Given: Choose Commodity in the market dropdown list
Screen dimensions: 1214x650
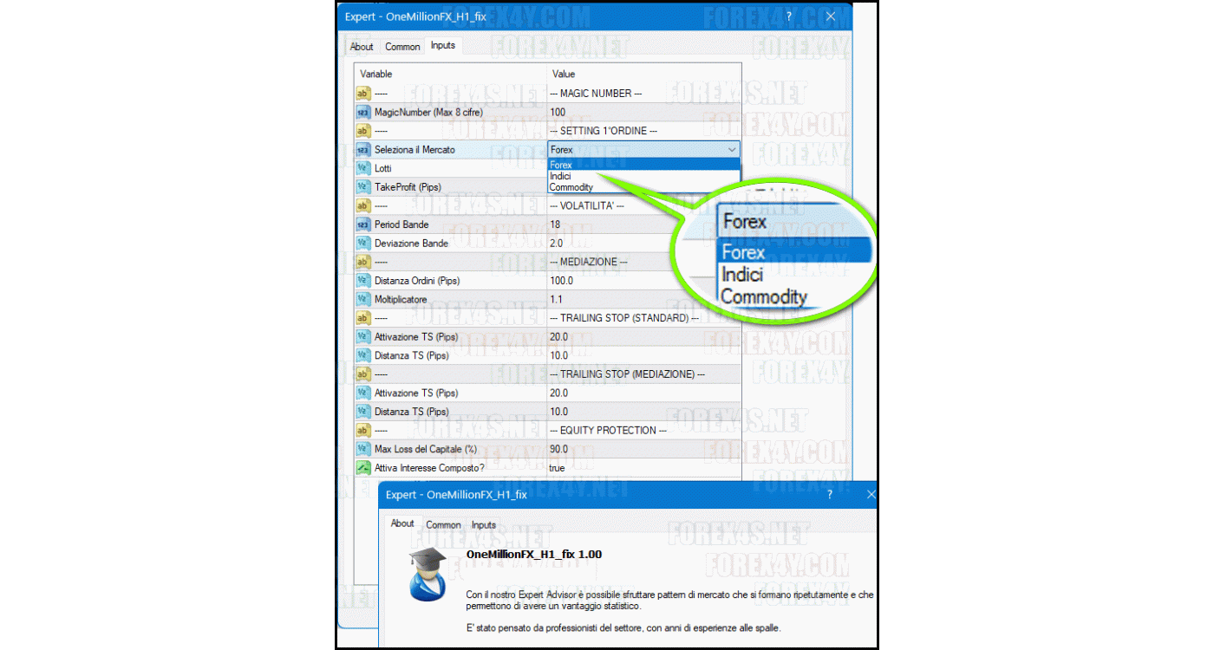Looking at the screenshot, I should [571, 187].
